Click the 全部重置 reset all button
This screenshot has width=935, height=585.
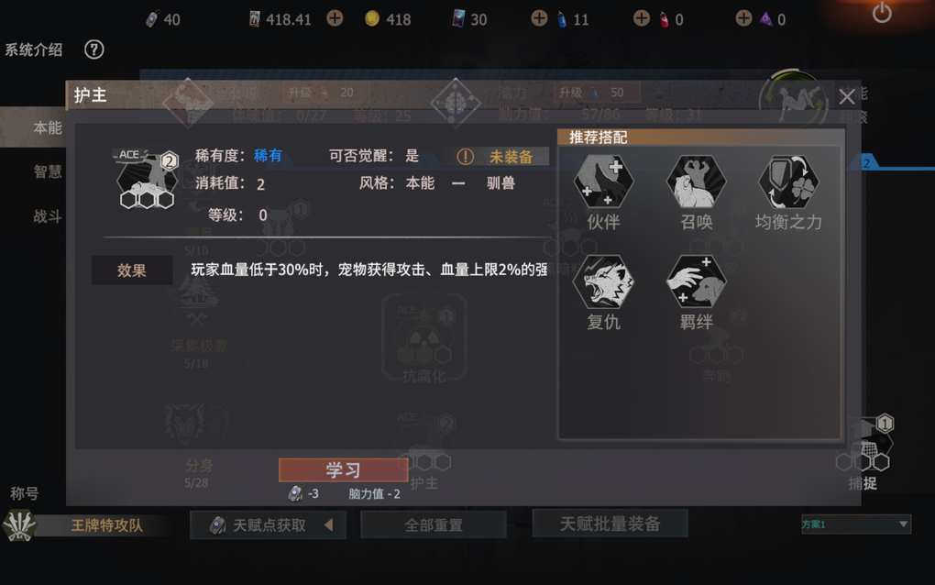click(434, 525)
